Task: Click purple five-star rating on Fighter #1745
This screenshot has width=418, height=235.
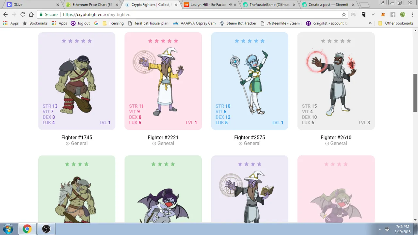Action: click(x=77, y=41)
